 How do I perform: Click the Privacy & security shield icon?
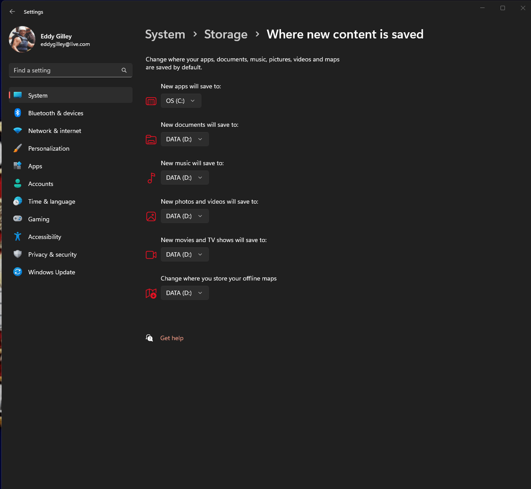click(18, 254)
